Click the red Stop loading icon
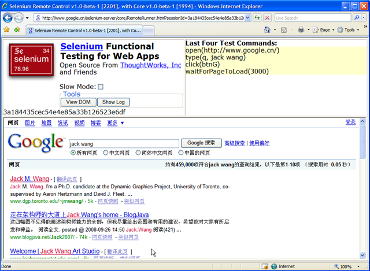The height and width of the screenshot is (271, 370). pos(267,18)
